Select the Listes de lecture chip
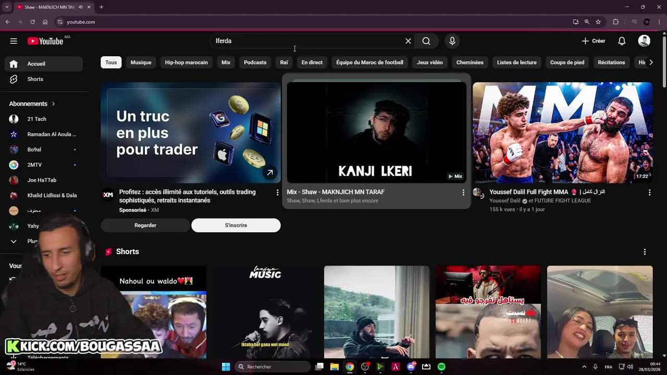Screen dimensions: 667x375 517,63
